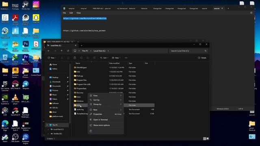Click the Refresh icon in File Explorer
Screen dimensions: 260x146
[68, 51]
